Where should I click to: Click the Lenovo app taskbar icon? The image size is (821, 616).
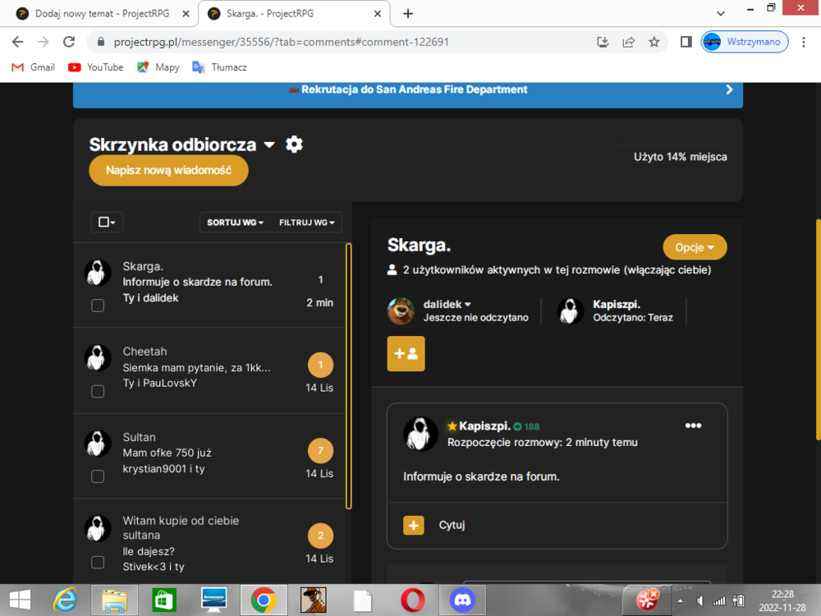point(213,600)
